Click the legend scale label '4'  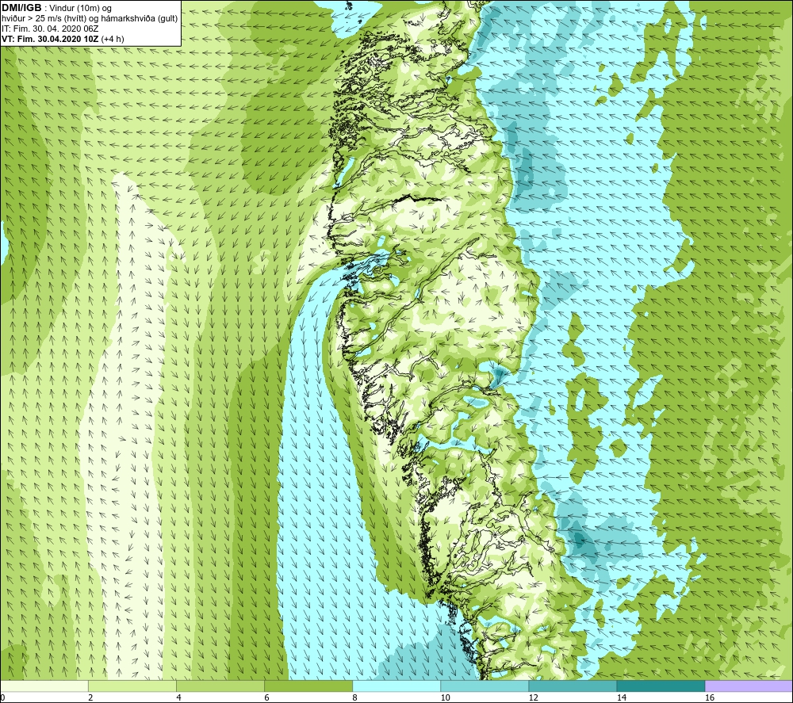coord(178,697)
